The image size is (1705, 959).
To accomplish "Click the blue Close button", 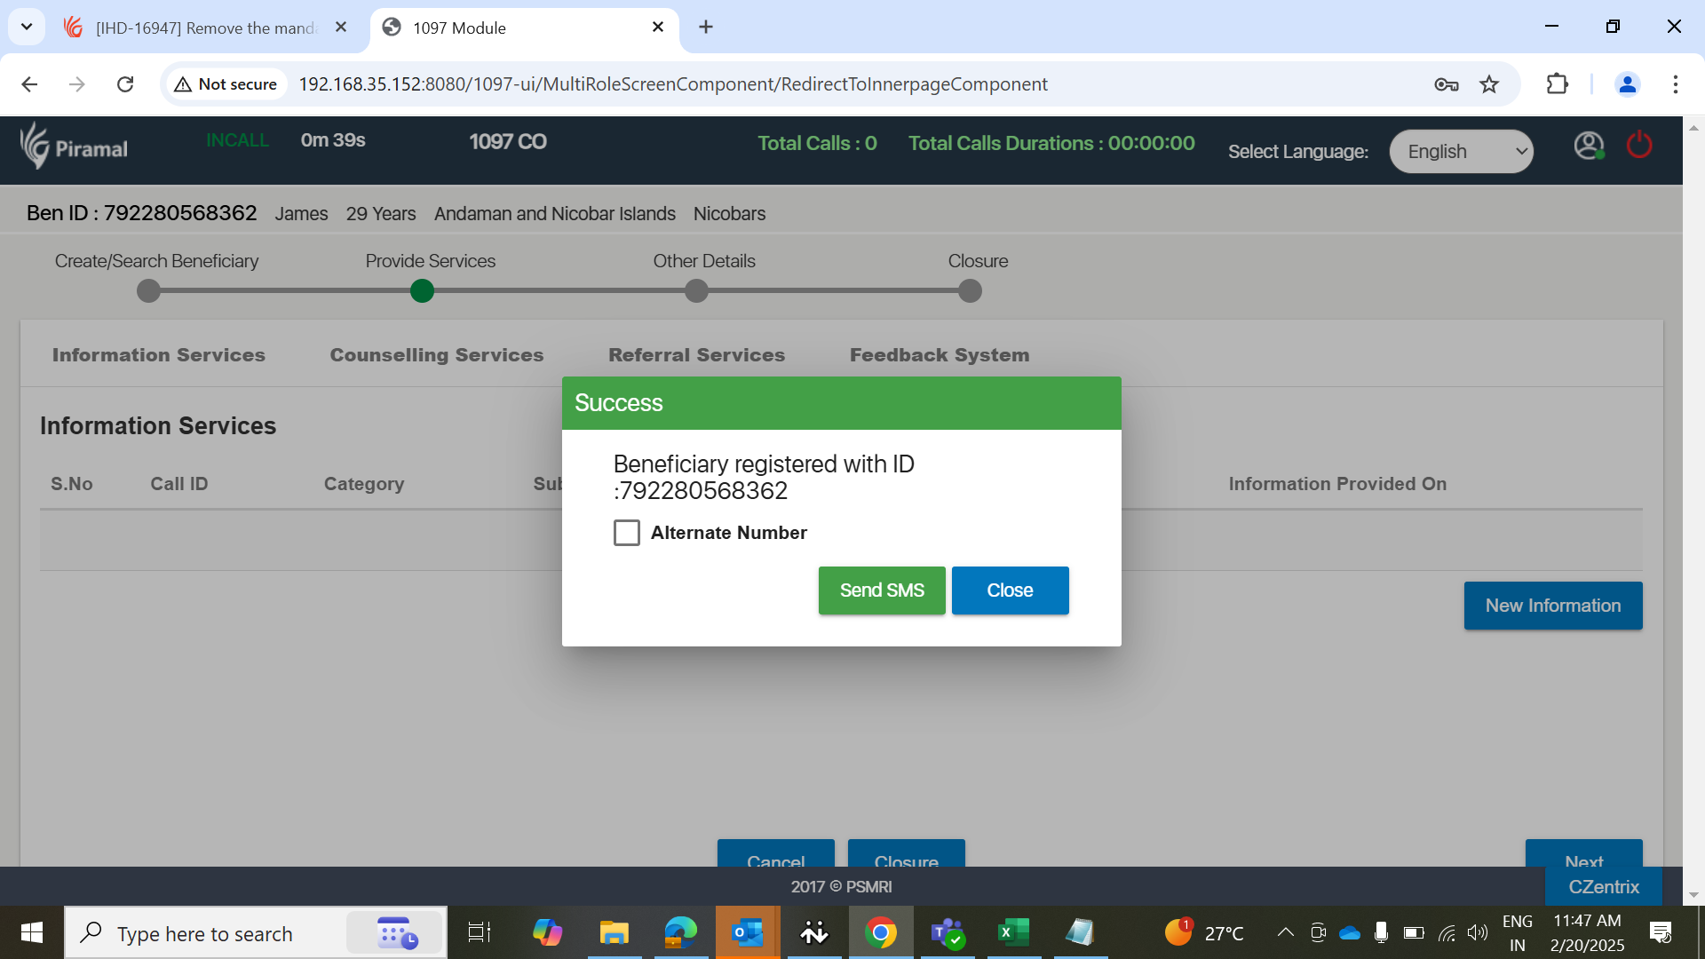I will 1010,590.
